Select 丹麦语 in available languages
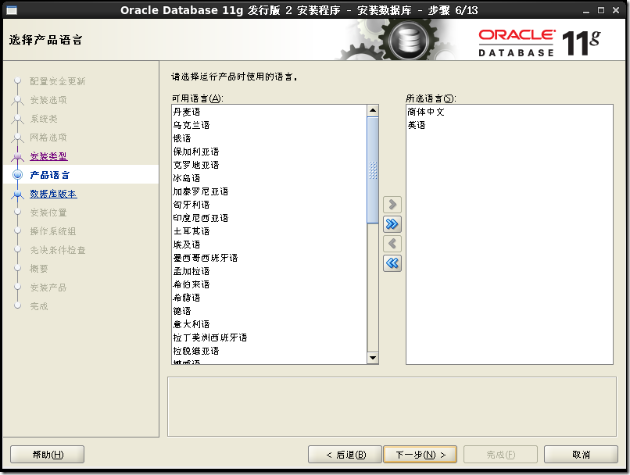Viewport: 630px width, 475px height. (269, 112)
